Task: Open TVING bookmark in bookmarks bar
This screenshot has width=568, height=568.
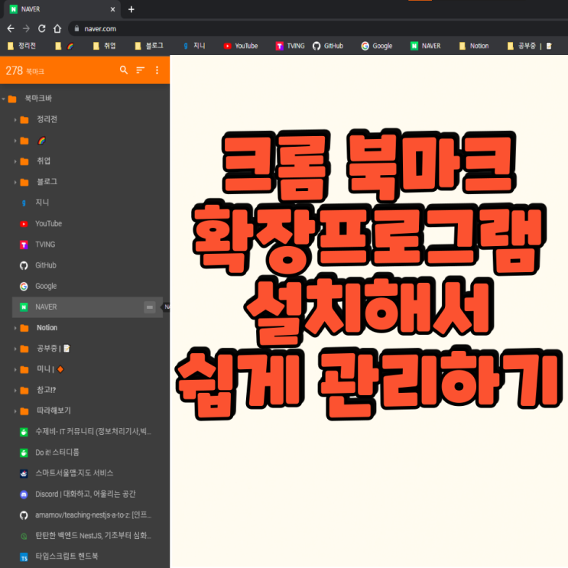Action: (290, 46)
